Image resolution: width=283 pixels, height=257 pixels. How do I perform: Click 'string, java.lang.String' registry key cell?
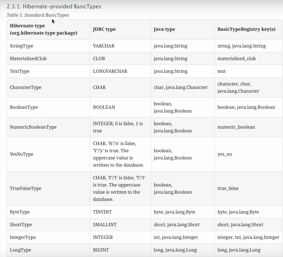coord(248,46)
